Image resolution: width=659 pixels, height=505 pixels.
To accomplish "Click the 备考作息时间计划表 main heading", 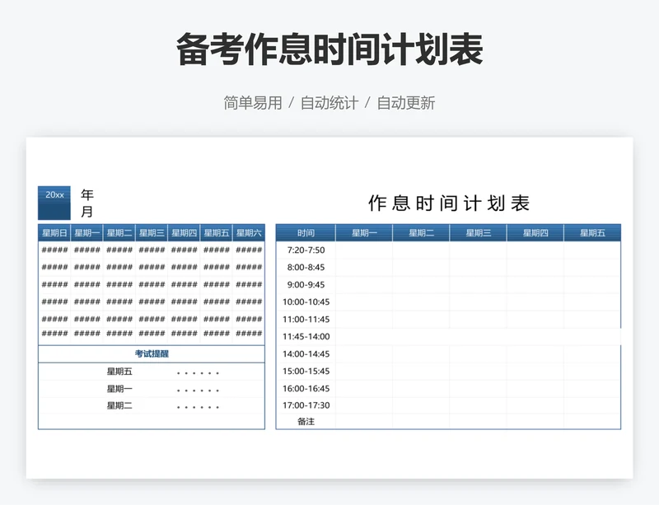I will [x=329, y=51].
